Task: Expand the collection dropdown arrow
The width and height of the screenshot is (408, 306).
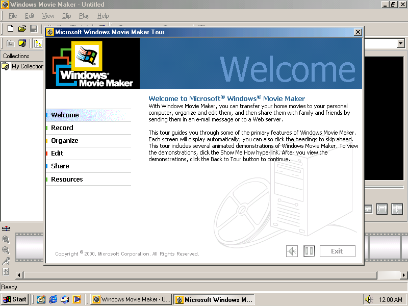Action: tap(401, 43)
